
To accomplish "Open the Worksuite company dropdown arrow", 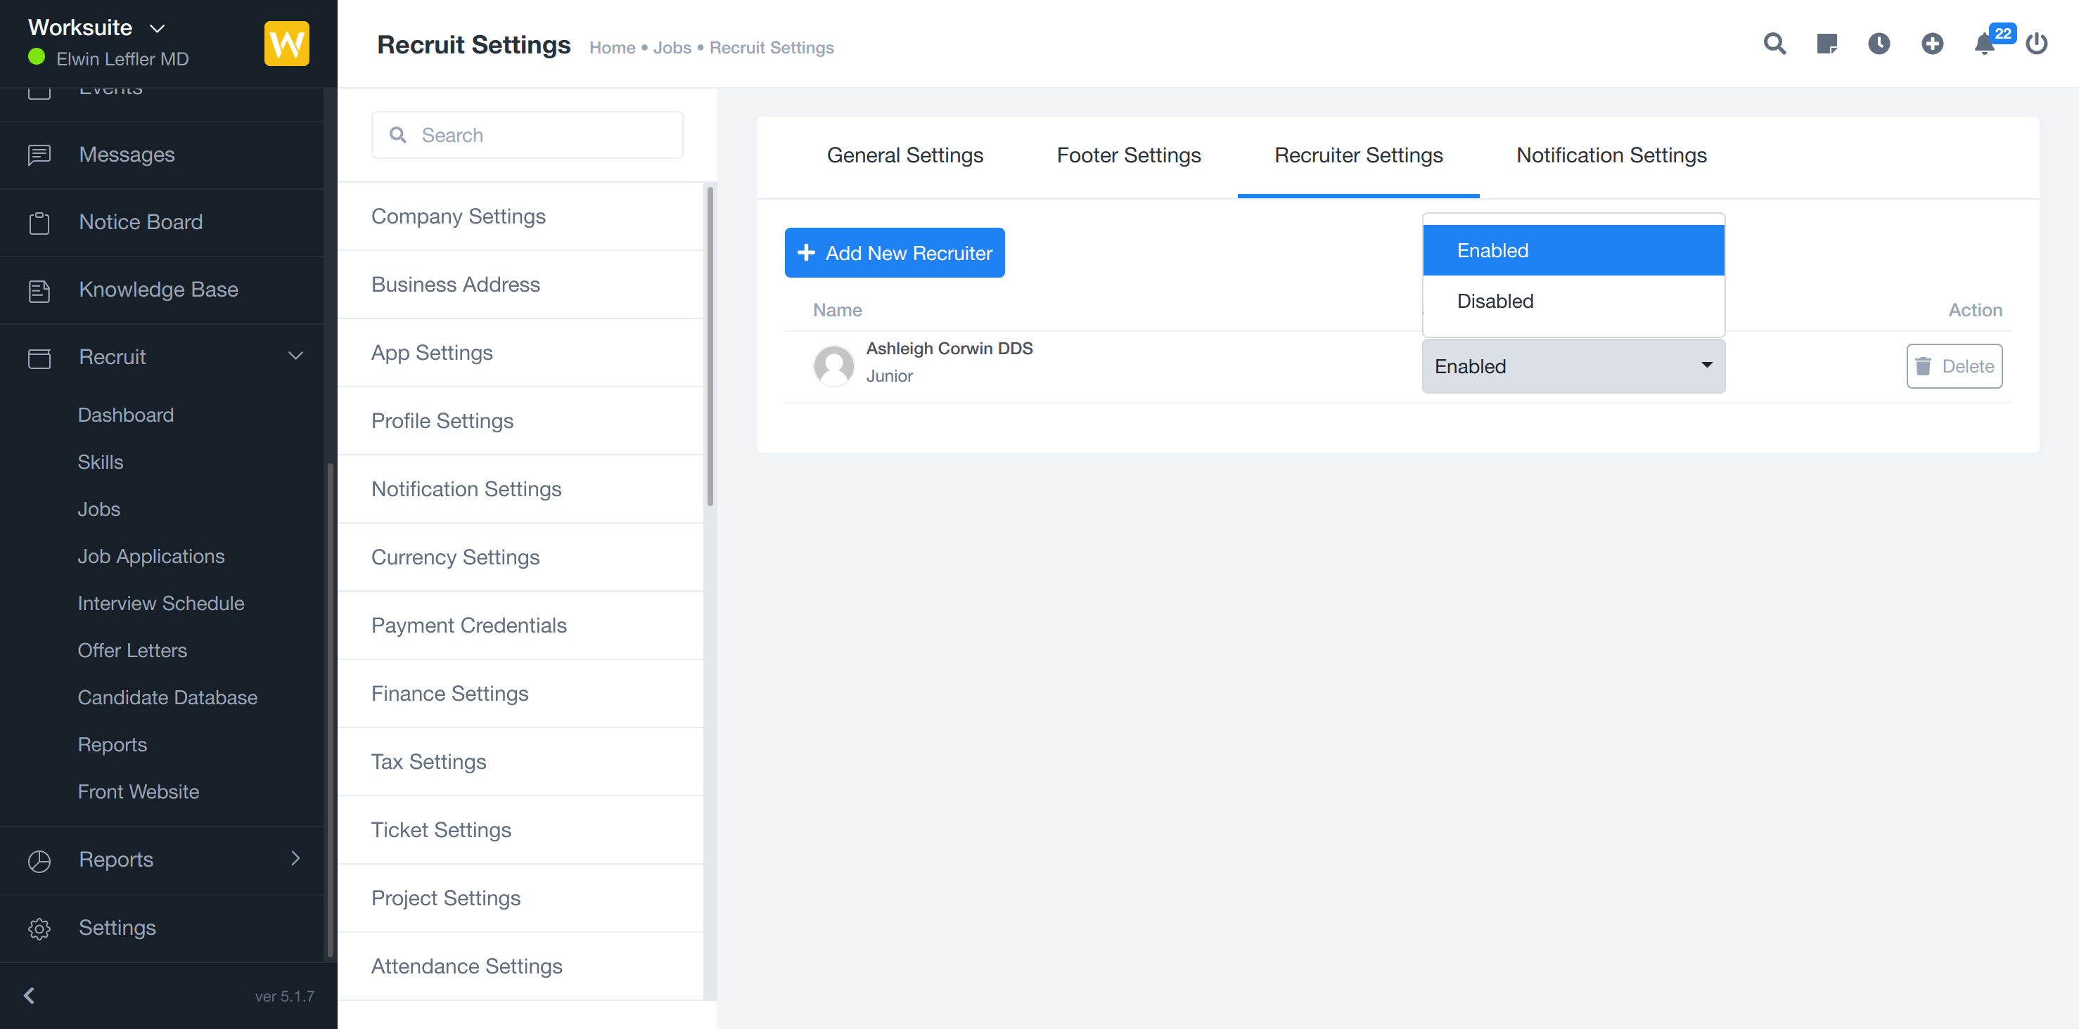I will pyautogui.click(x=158, y=28).
